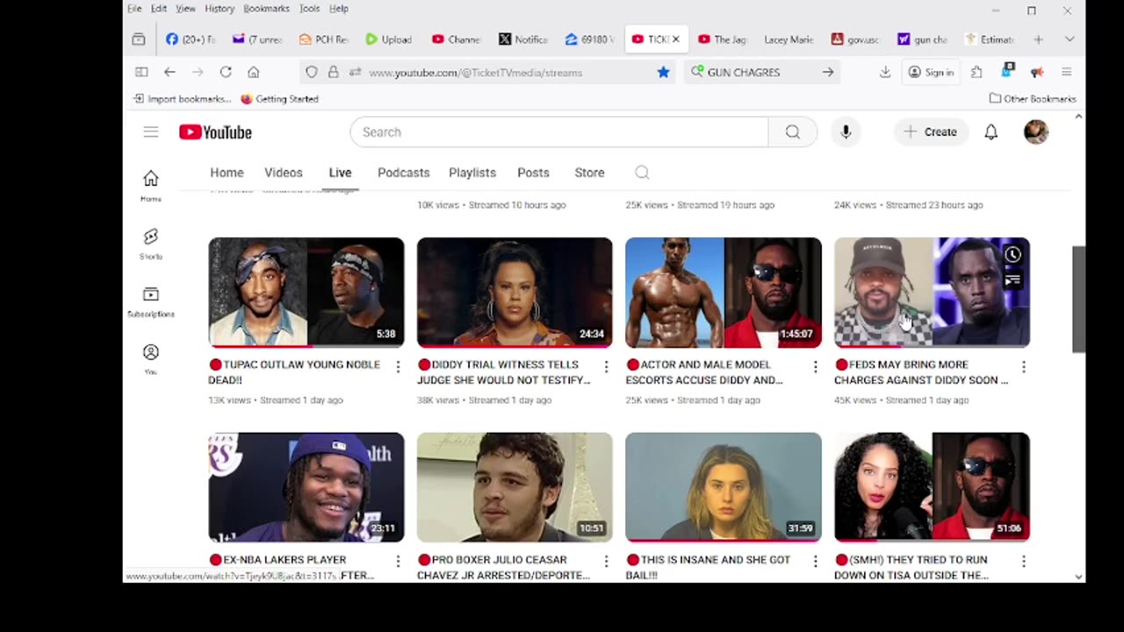1124x632 pixels.
Task: Open the YouTube guide hamburger menu
Action: tap(151, 132)
